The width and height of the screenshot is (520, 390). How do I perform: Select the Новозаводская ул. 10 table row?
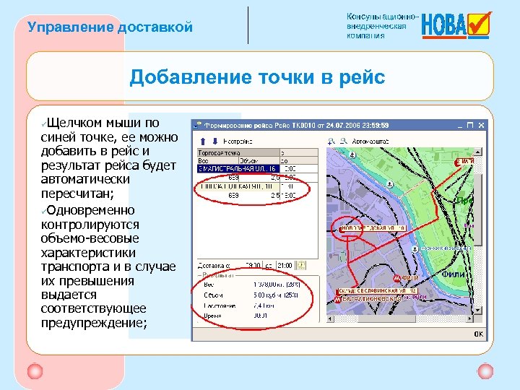pyautogui.click(x=238, y=187)
